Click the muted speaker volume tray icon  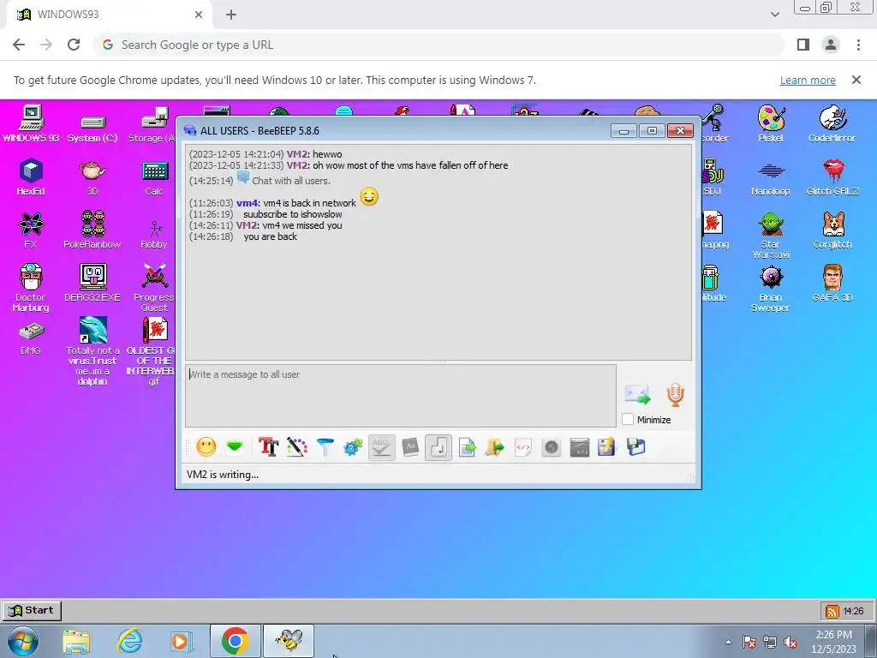[x=790, y=642]
